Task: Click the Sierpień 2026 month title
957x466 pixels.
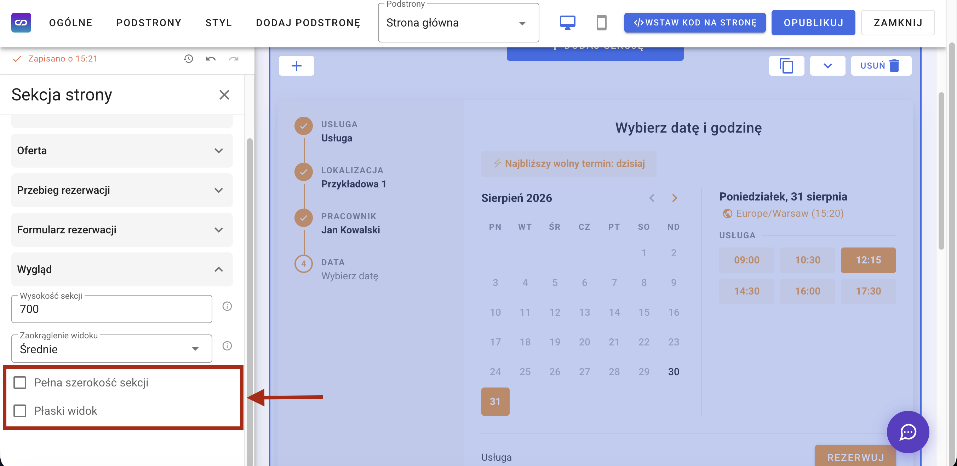Action: click(x=516, y=198)
